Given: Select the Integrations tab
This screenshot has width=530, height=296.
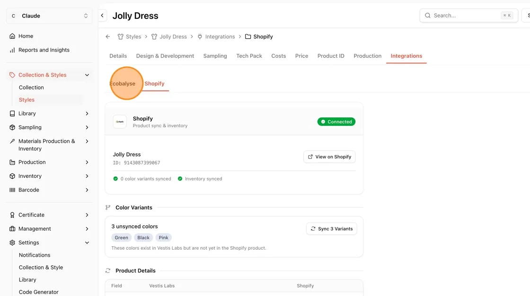Looking at the screenshot, I should (x=406, y=56).
